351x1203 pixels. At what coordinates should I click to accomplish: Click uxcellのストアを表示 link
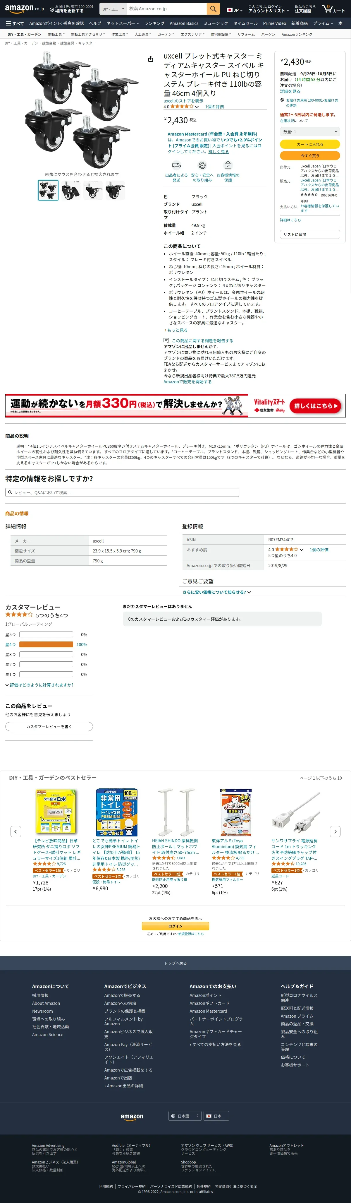183,101
